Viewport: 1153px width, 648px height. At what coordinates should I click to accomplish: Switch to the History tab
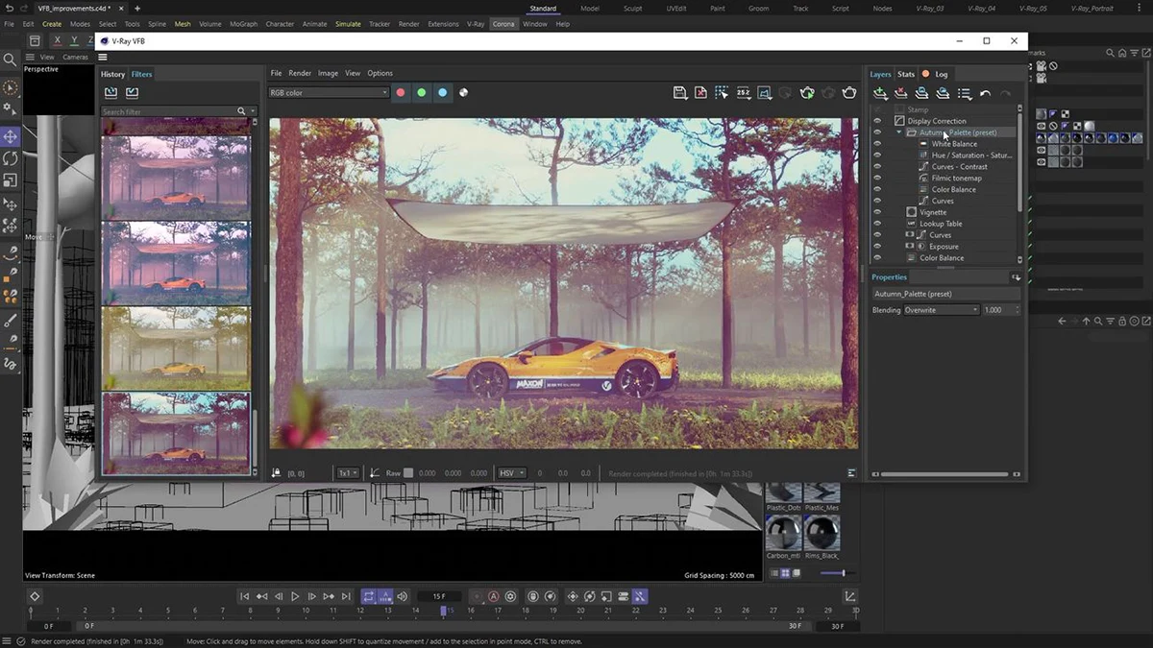point(112,74)
